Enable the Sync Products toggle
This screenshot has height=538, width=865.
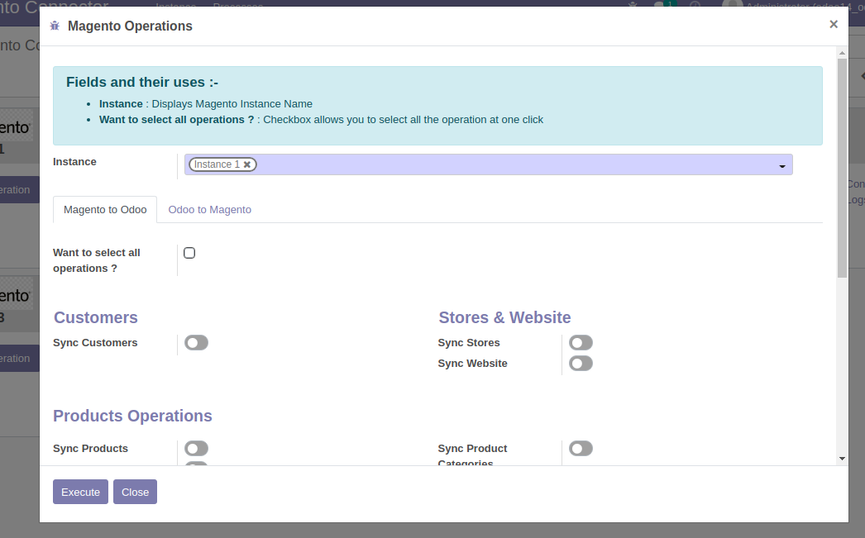coord(197,449)
